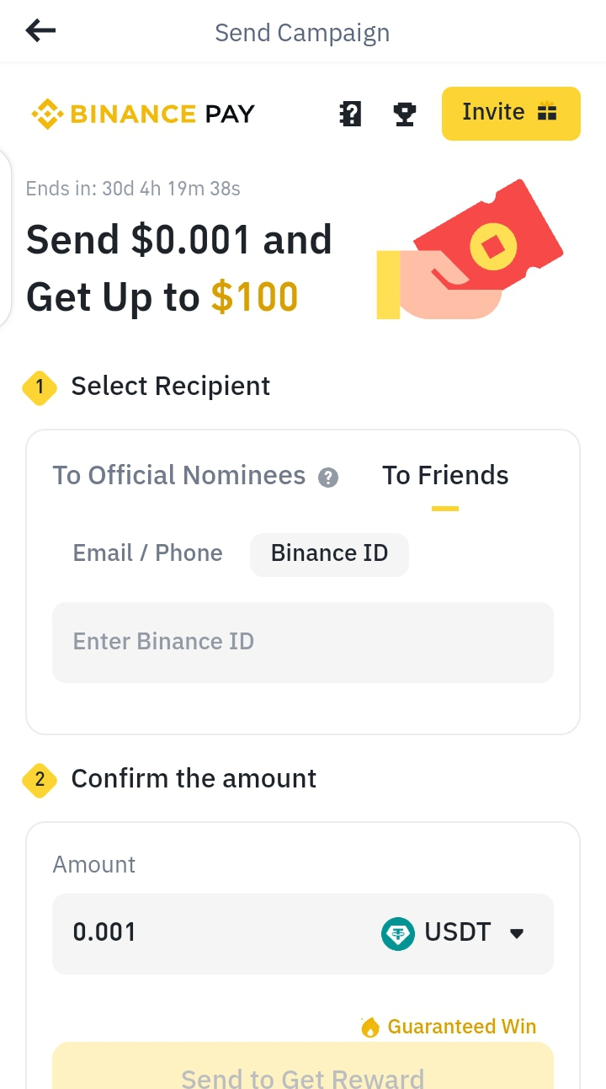Image resolution: width=606 pixels, height=1089 pixels.
Task: Click the 0.001 amount field
Action: 210,933
